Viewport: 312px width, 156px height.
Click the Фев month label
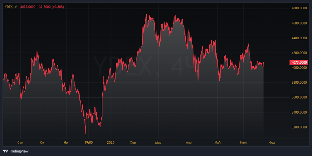pos(133,143)
